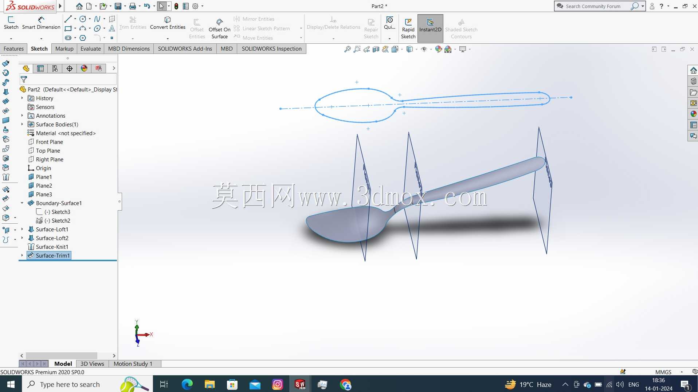Pick the Corner Rectangle tool
The height and width of the screenshot is (392, 698).
[x=68, y=28]
